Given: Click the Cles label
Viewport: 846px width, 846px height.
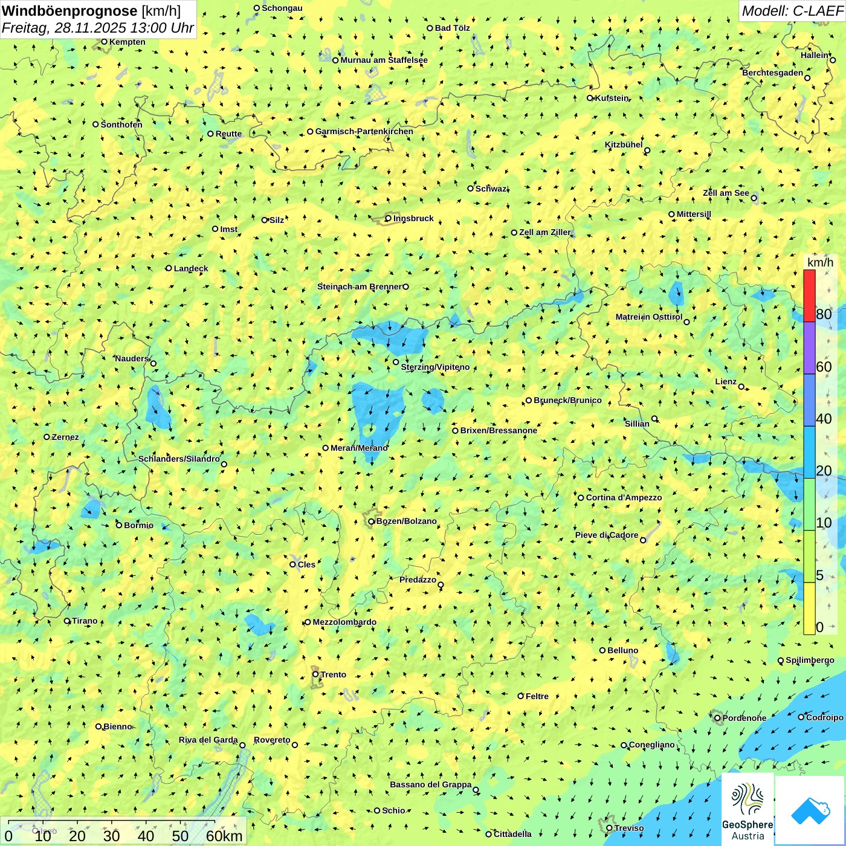Looking at the screenshot, I should click(306, 564).
